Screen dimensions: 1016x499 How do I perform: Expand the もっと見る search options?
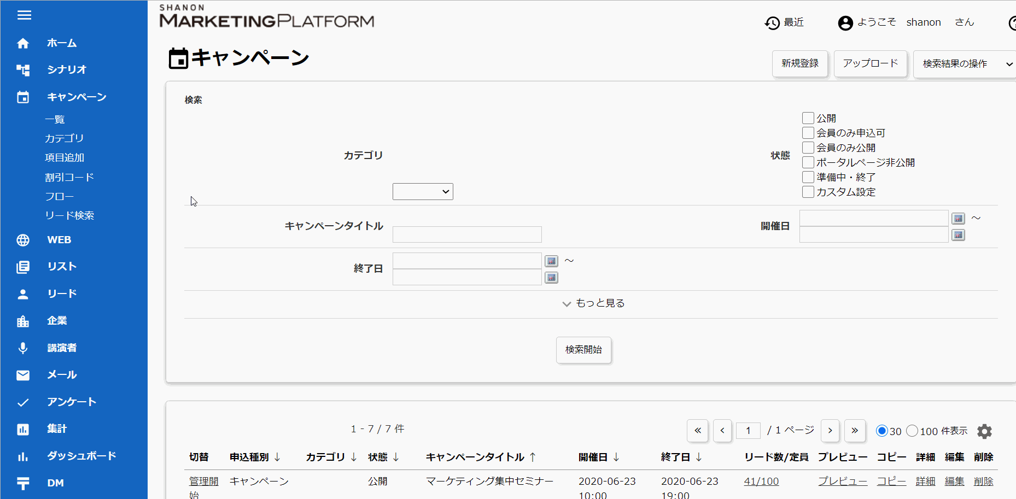(x=593, y=303)
